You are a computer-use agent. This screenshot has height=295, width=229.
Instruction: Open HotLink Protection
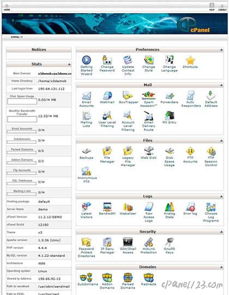(x=148, y=246)
